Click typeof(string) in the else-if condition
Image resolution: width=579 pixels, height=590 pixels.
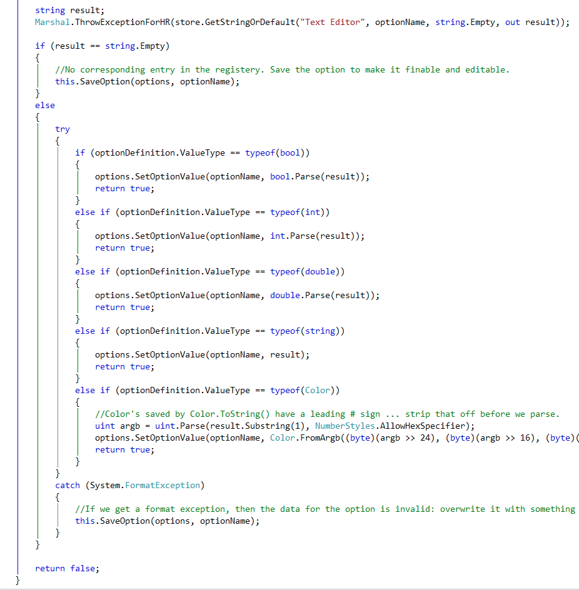[307, 331]
